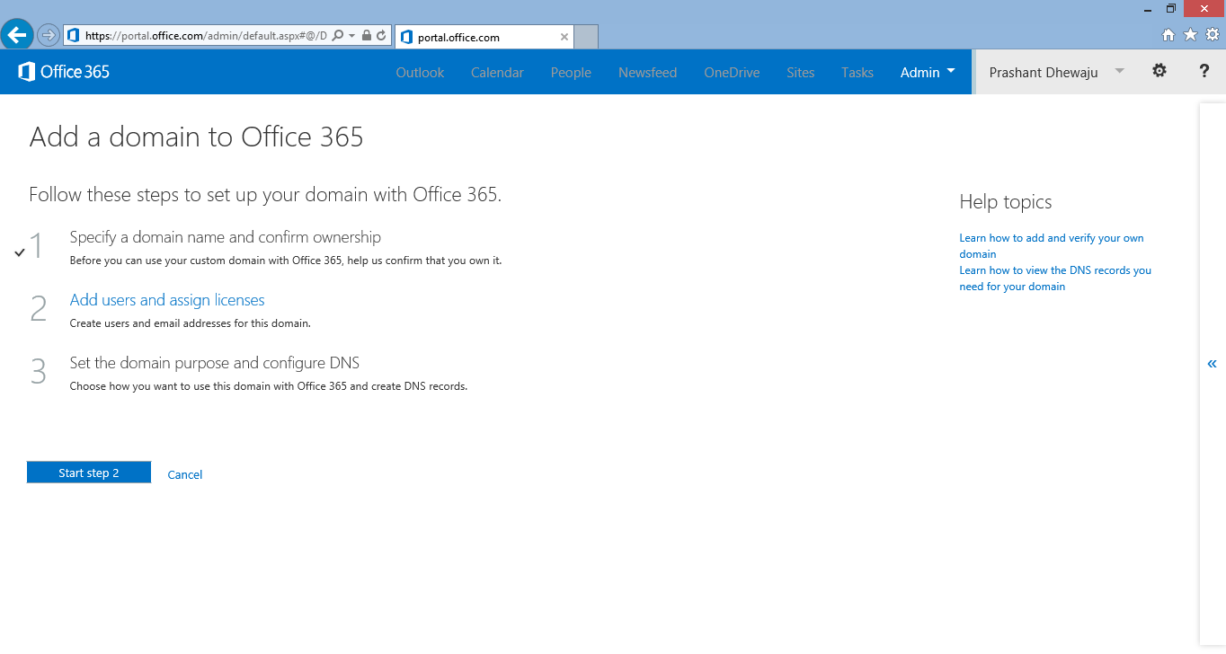The width and height of the screenshot is (1226, 654).
Task: Select the portal.office.com browser tab
Action: 484,37
